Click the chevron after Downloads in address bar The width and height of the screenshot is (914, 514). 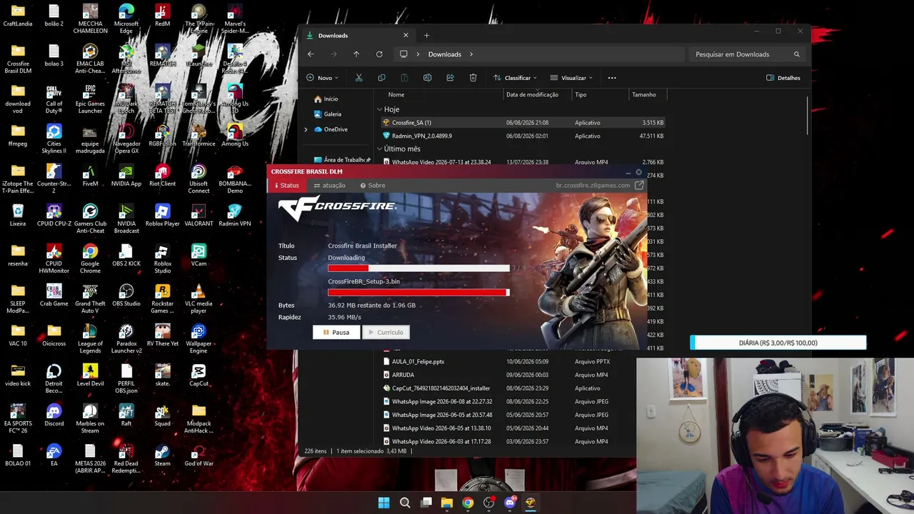471,54
